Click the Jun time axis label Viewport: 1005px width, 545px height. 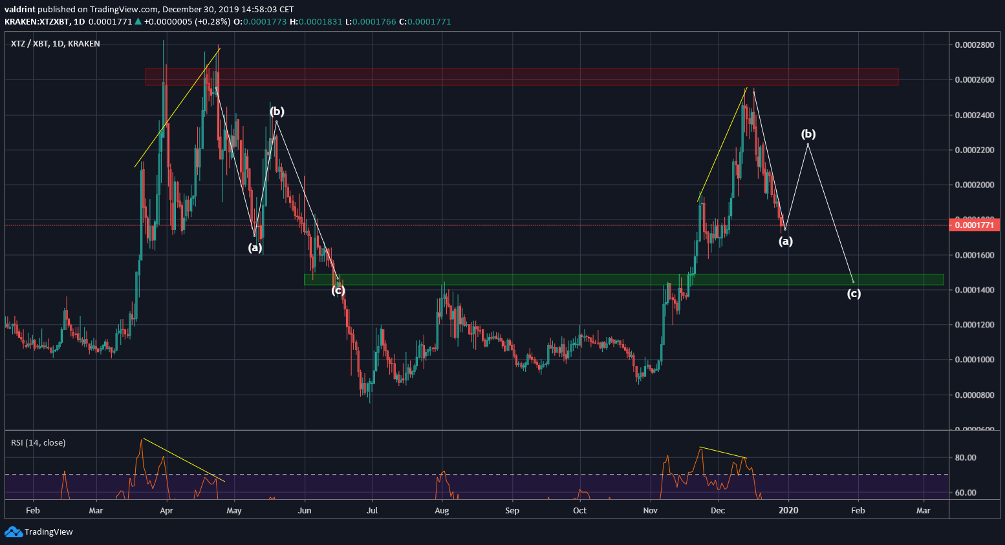pos(305,511)
